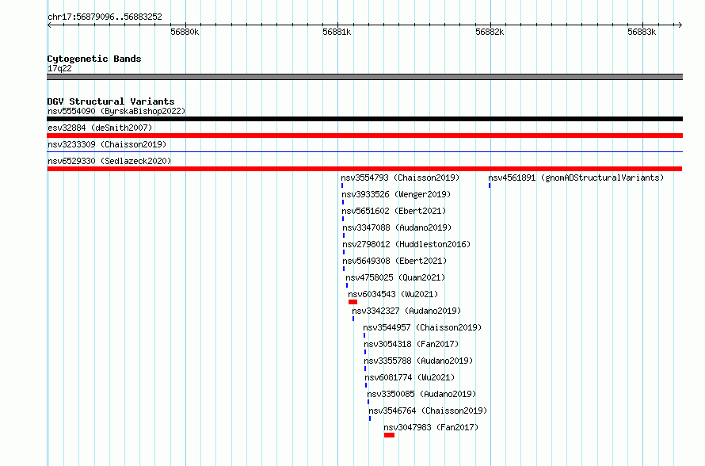Open nsv3544957 (Chaisson2019) variant label
The width and height of the screenshot is (705, 466).
click(422, 327)
